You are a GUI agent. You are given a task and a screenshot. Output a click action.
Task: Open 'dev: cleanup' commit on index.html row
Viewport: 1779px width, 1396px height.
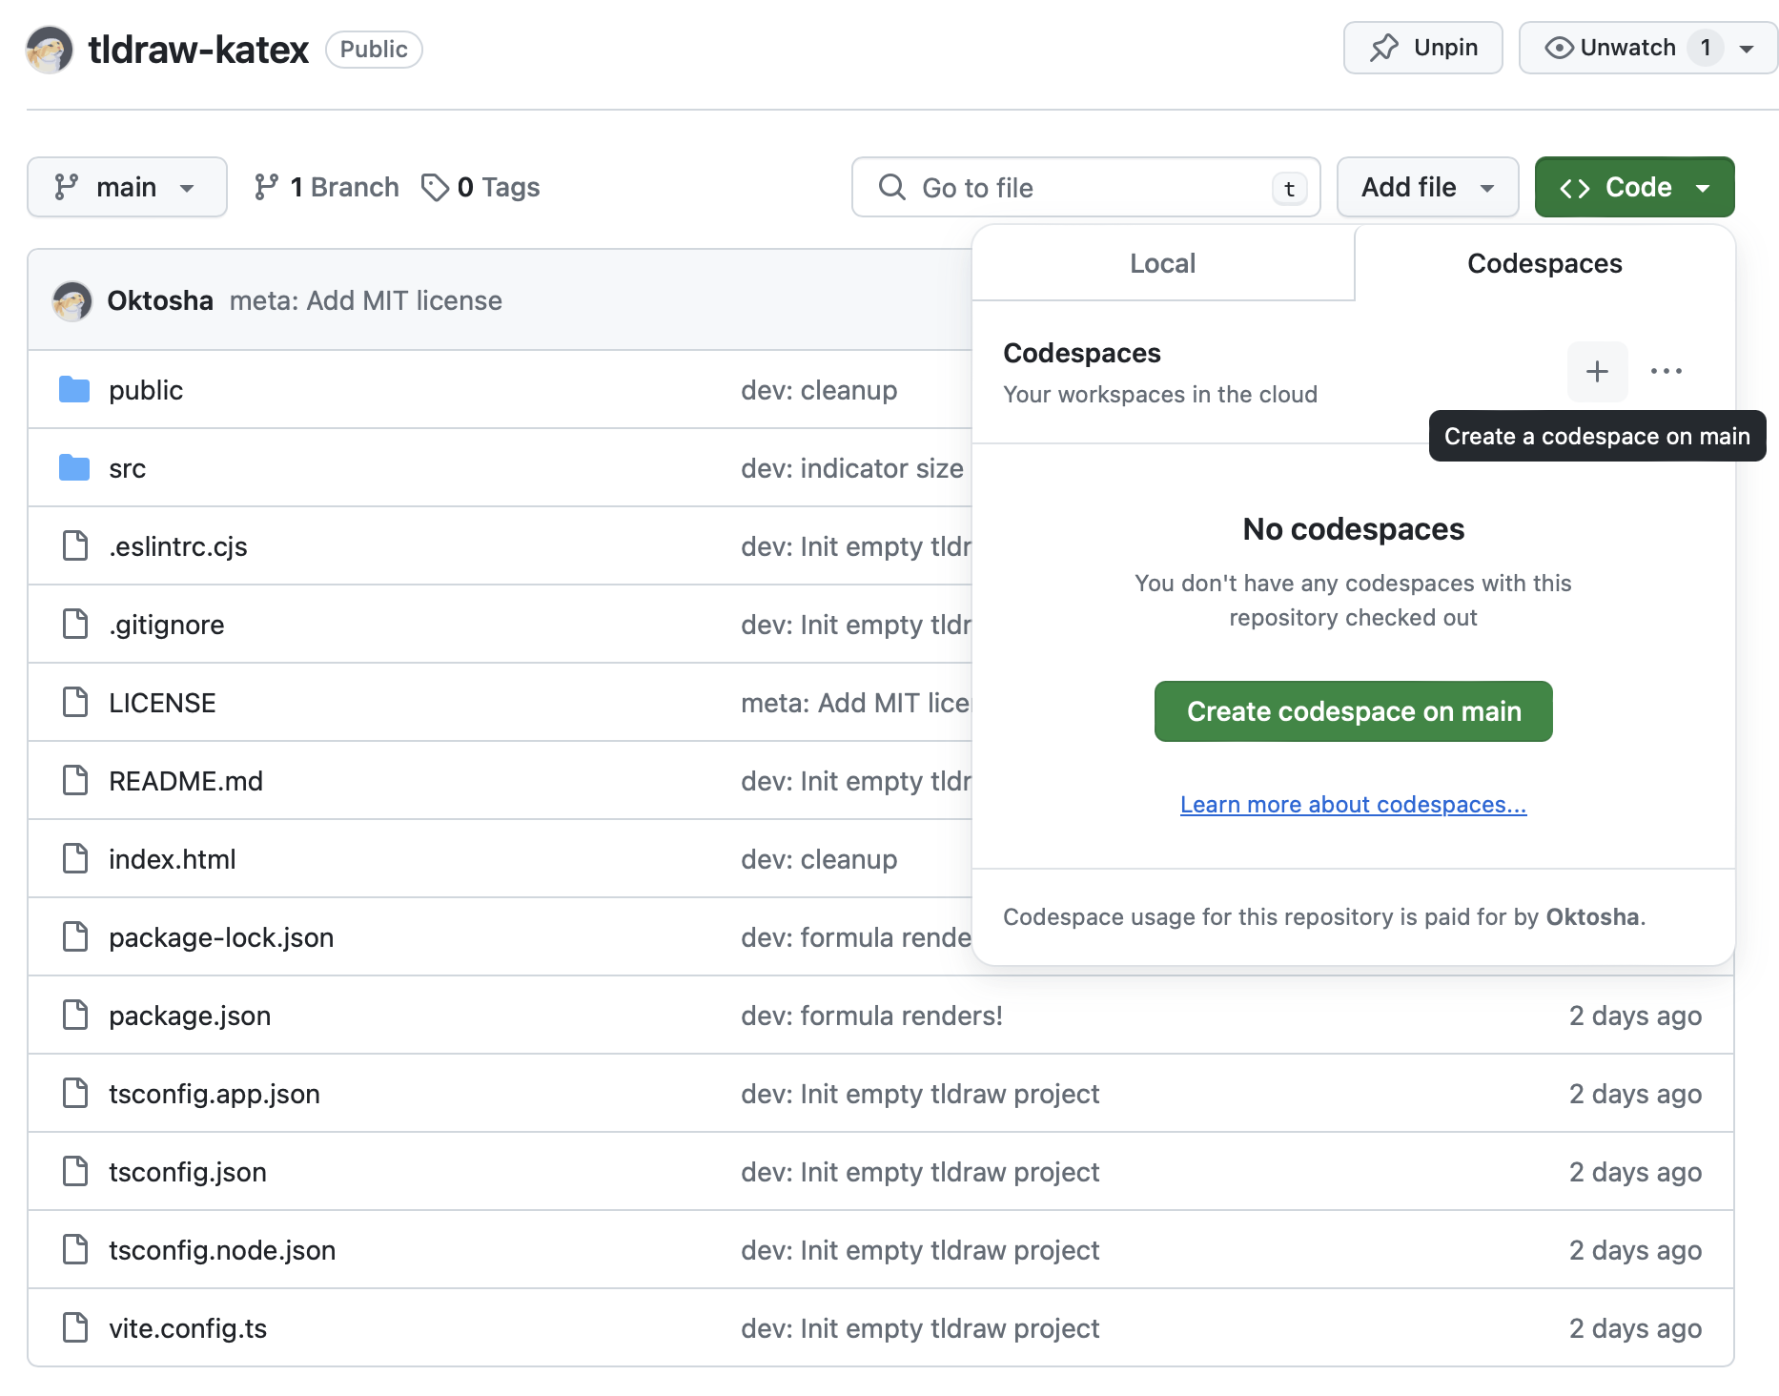coord(819,860)
